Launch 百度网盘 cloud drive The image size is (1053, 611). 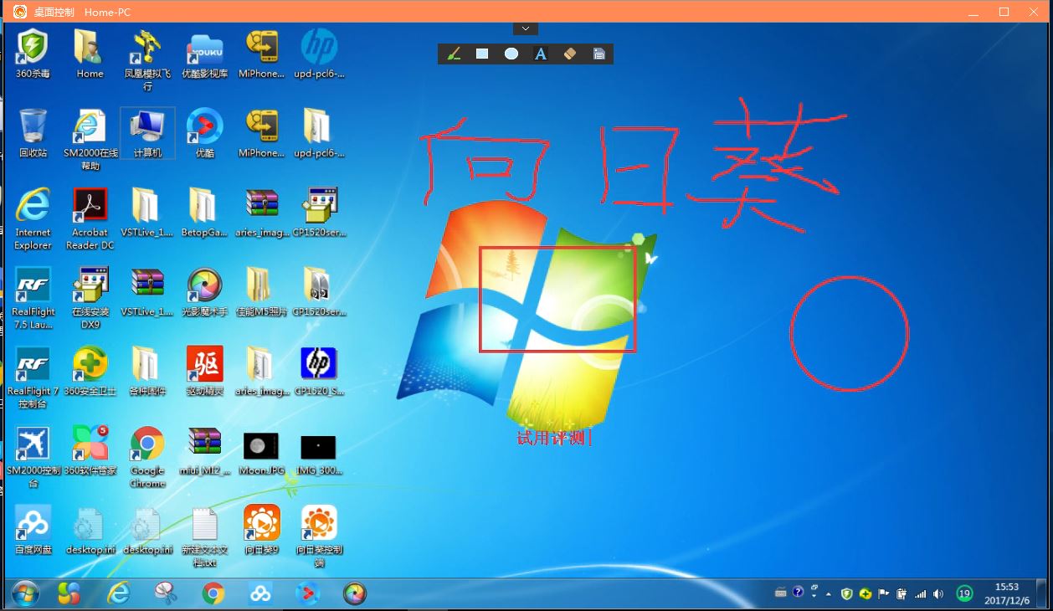[33, 531]
